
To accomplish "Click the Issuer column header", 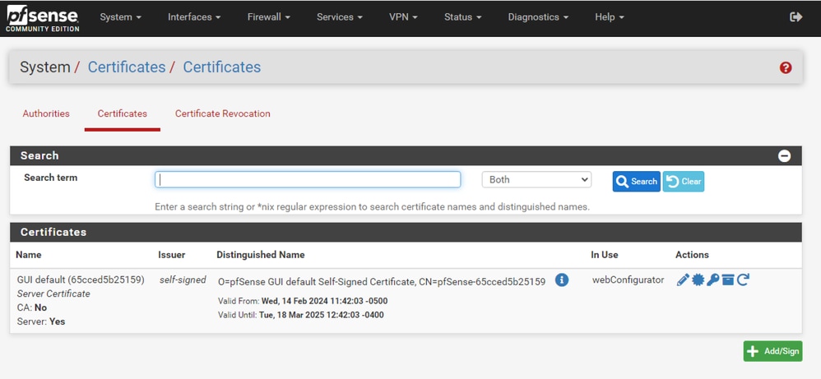I will click(x=172, y=255).
